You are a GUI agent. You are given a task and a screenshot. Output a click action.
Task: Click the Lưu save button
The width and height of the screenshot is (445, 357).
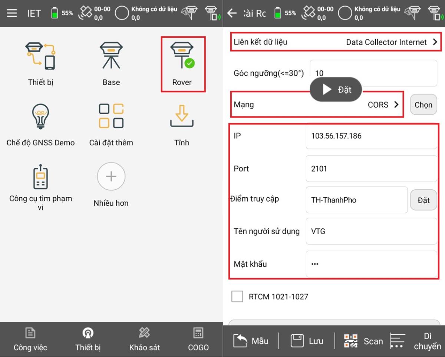pyautogui.click(x=307, y=341)
